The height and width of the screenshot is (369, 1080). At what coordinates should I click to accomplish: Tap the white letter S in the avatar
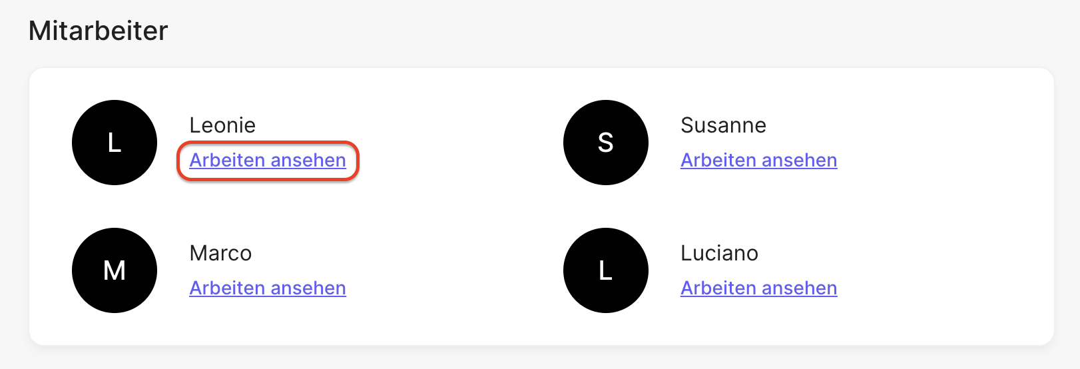coord(605,143)
